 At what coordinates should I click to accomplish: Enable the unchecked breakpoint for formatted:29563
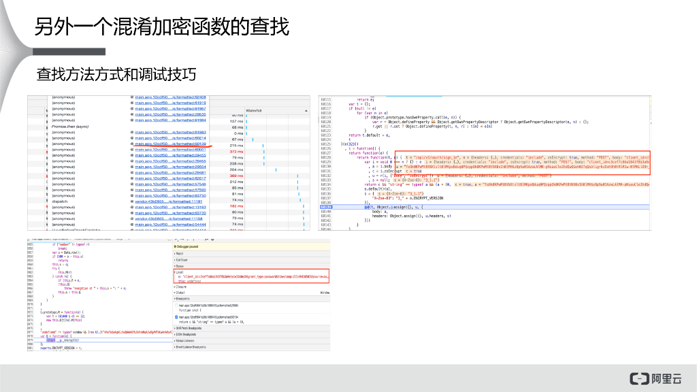[x=176, y=306]
